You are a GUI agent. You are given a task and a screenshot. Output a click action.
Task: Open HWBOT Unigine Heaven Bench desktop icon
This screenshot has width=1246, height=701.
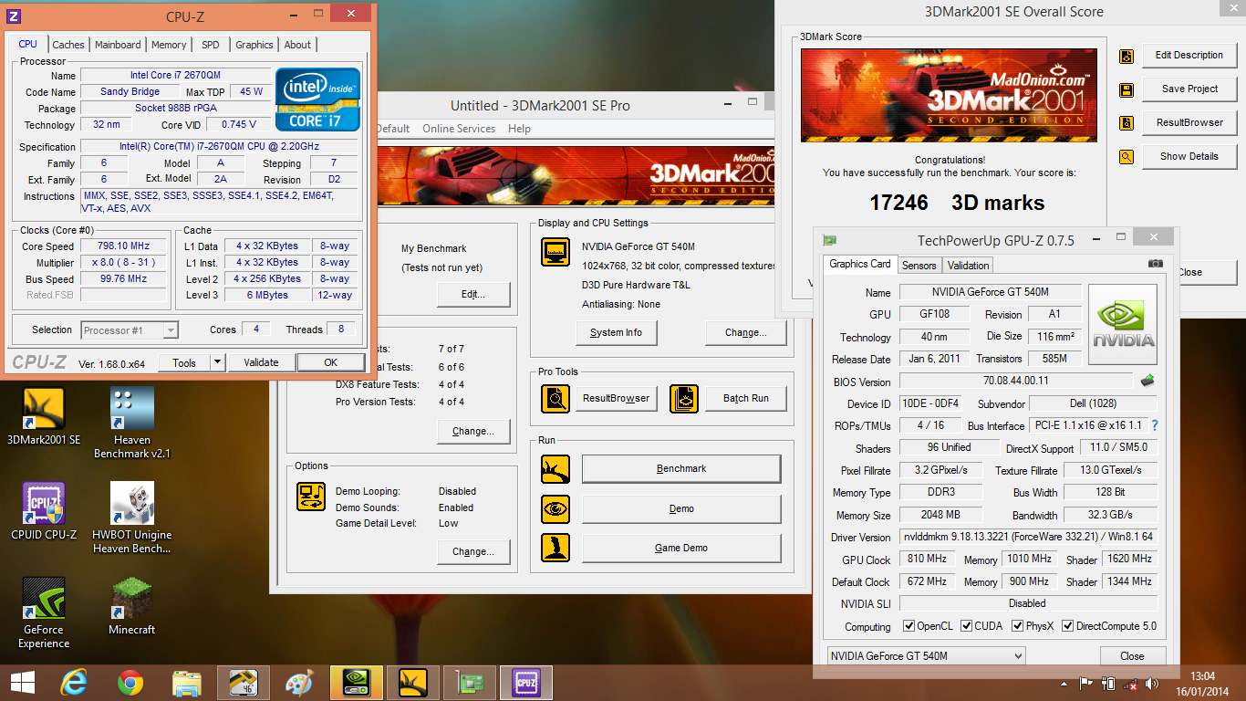click(x=132, y=518)
